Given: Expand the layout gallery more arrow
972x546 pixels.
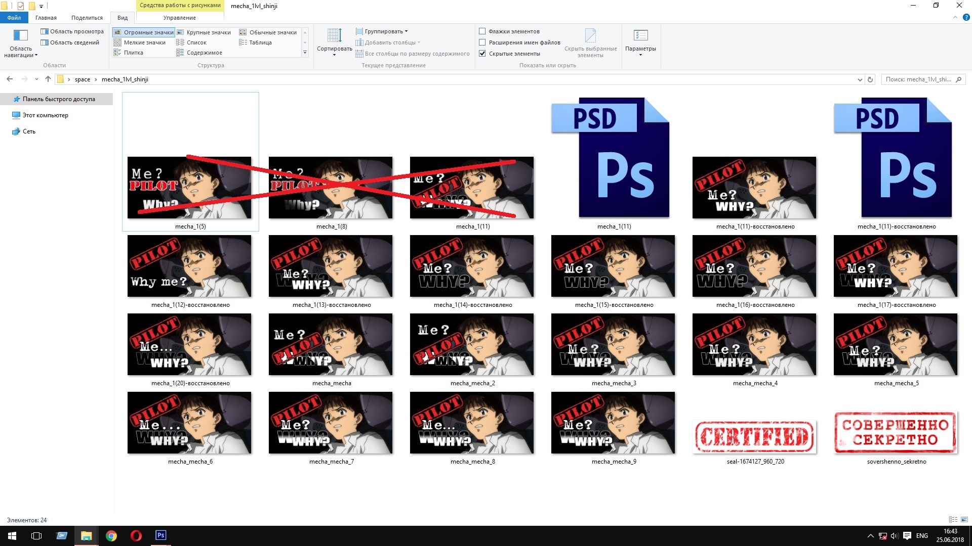Looking at the screenshot, I should [x=305, y=53].
